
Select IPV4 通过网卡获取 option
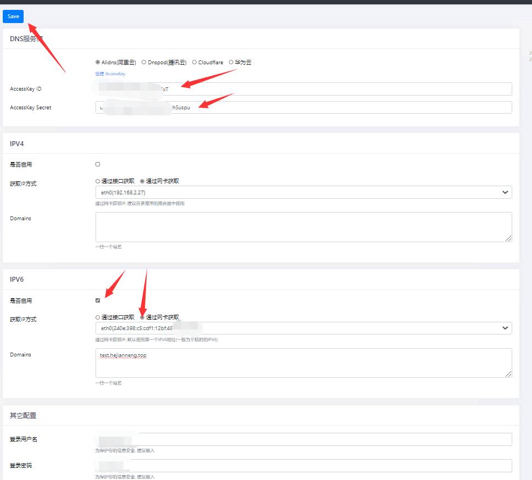[x=142, y=181]
